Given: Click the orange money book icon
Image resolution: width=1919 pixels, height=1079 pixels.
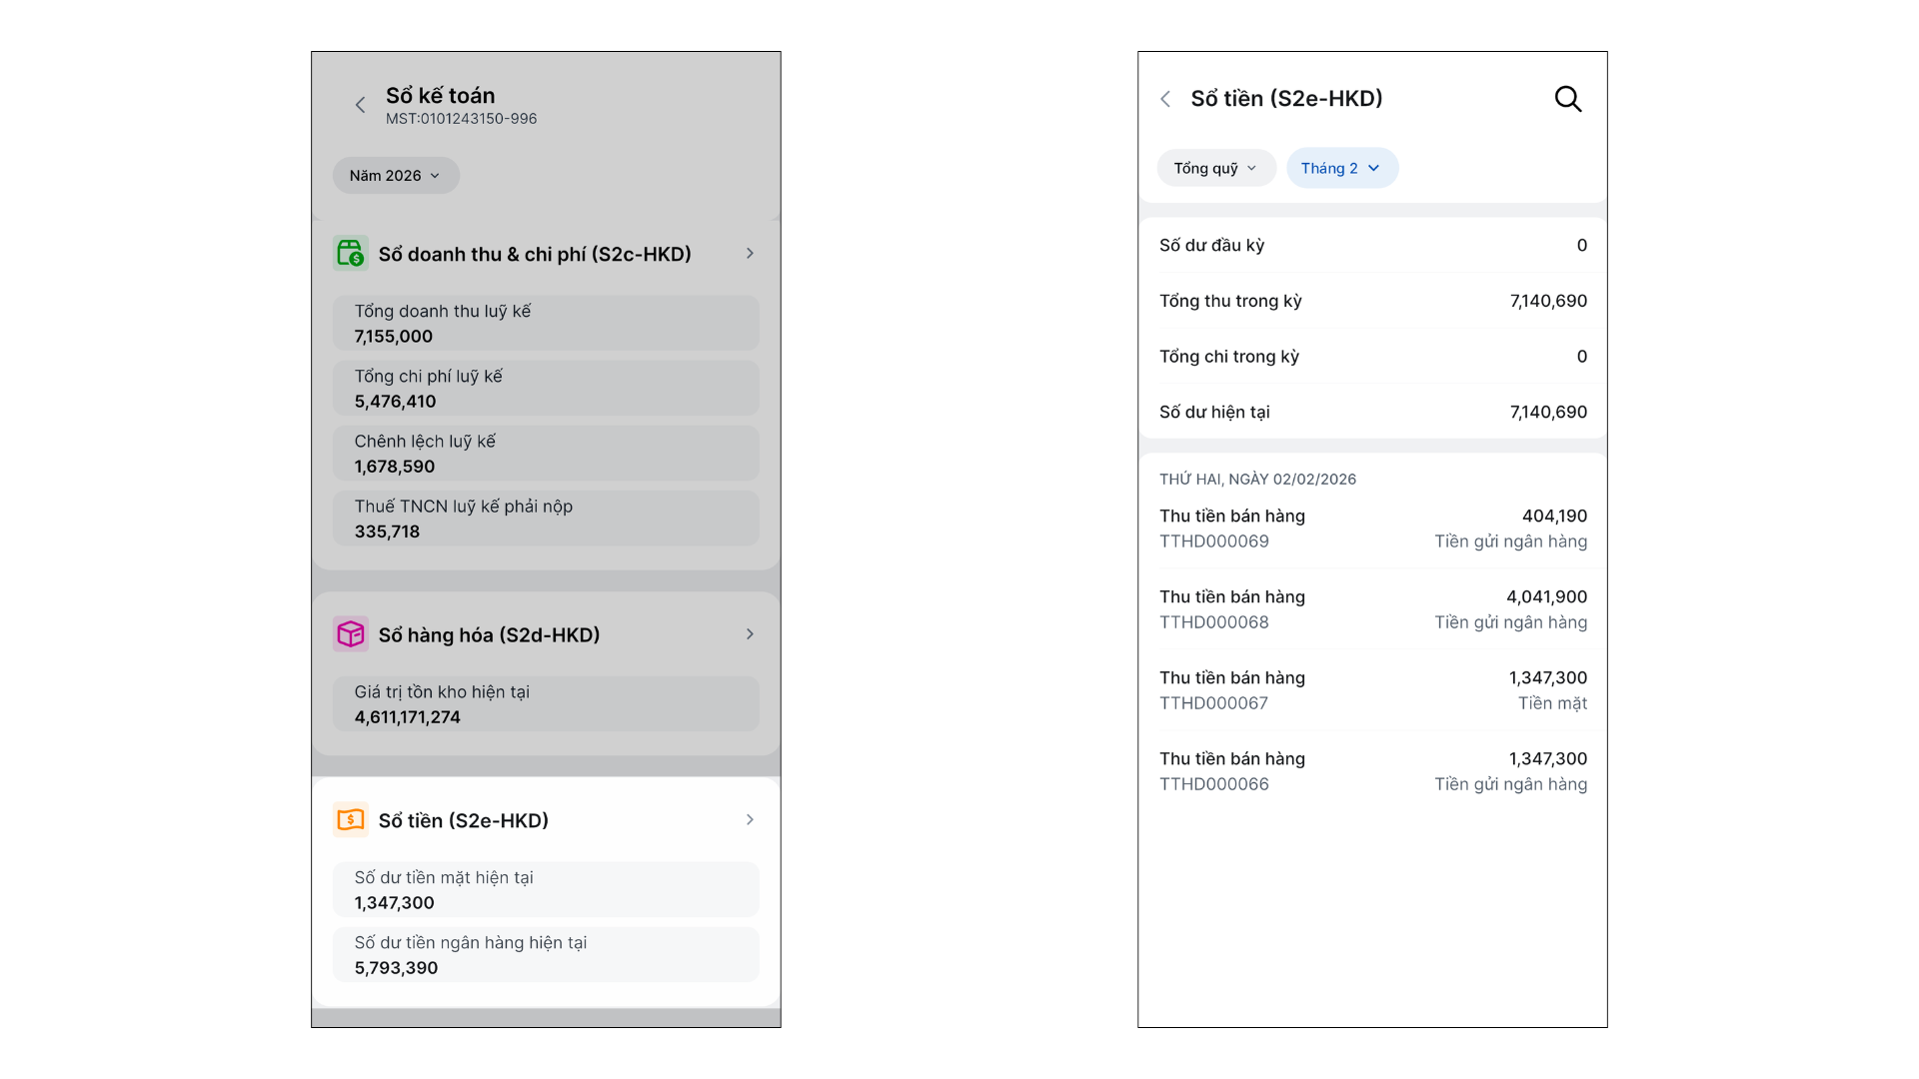Looking at the screenshot, I should tap(350, 820).
